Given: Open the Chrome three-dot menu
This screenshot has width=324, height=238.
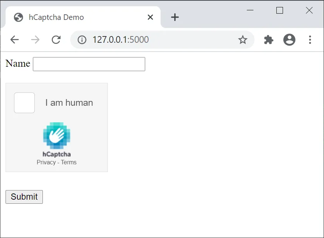Looking at the screenshot, I should [310, 39].
